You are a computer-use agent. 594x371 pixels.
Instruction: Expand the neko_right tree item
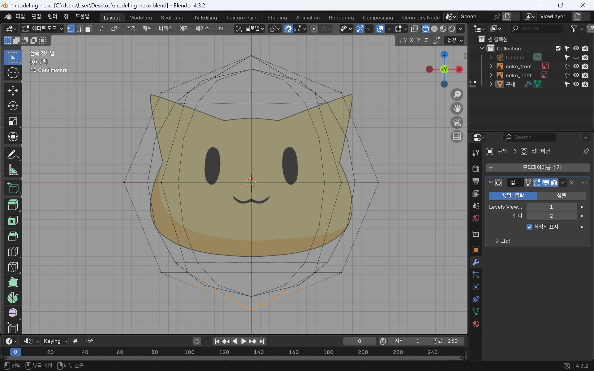coord(491,75)
